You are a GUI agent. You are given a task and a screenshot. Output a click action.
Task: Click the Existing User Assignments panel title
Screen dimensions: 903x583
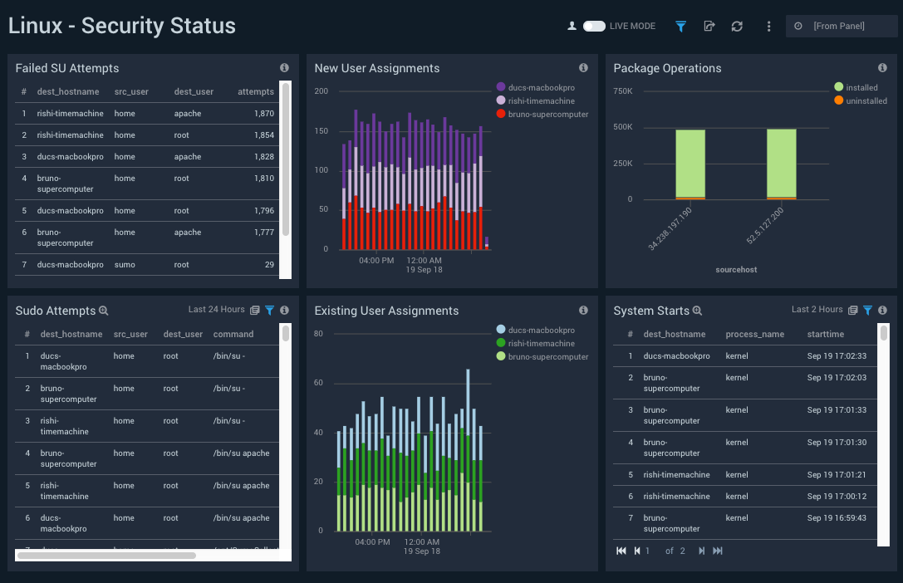pyautogui.click(x=385, y=310)
